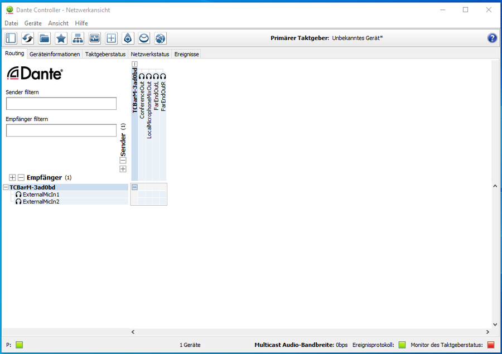Focus the Sender filtern input field
502x354 pixels.
pos(61,104)
